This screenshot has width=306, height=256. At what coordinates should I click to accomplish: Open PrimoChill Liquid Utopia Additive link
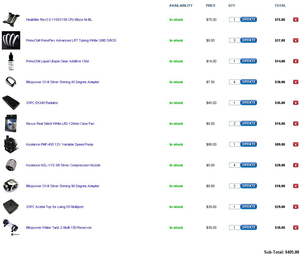click(57, 61)
